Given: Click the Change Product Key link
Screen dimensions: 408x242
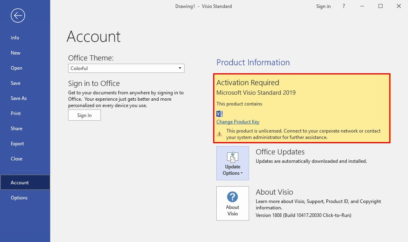Looking at the screenshot, I should click(238, 122).
